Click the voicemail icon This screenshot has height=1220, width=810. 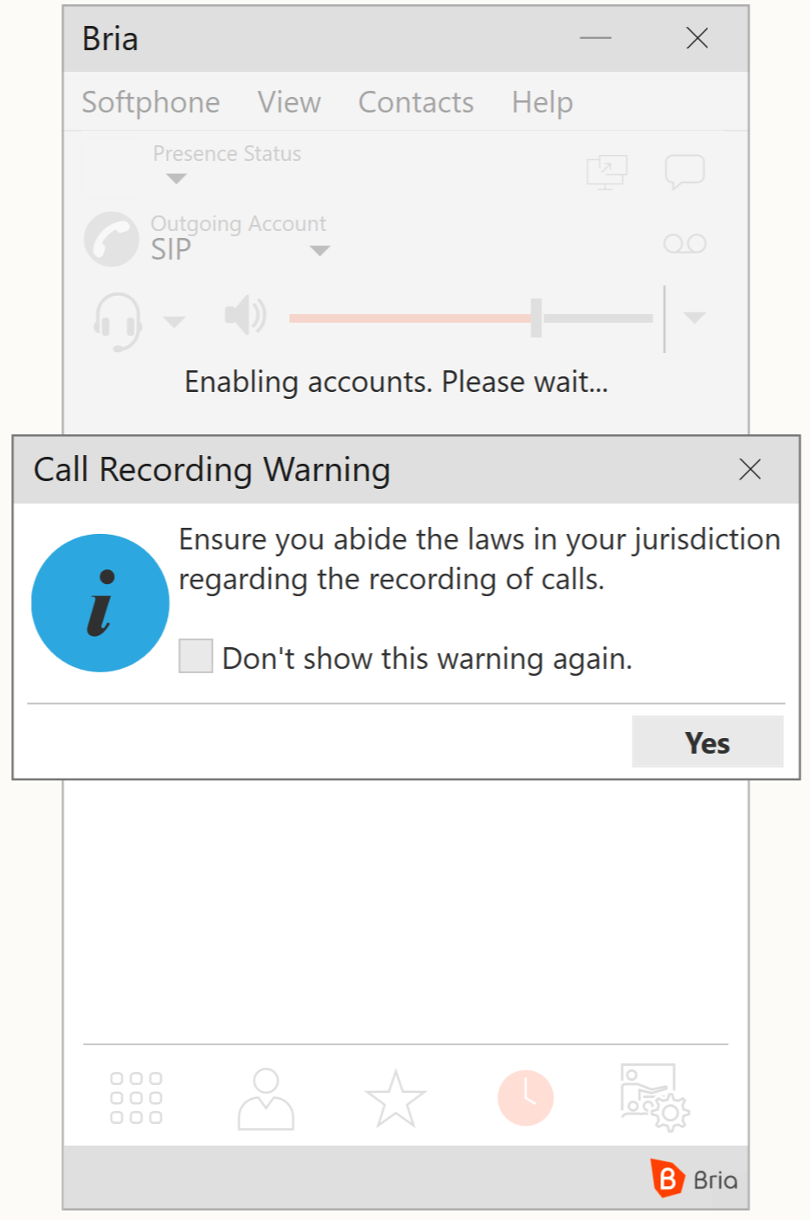tap(685, 244)
